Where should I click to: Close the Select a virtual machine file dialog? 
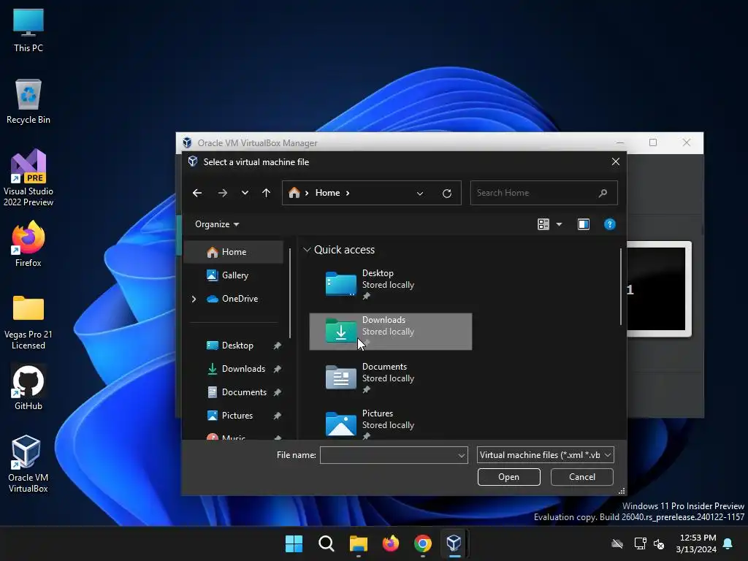615,161
